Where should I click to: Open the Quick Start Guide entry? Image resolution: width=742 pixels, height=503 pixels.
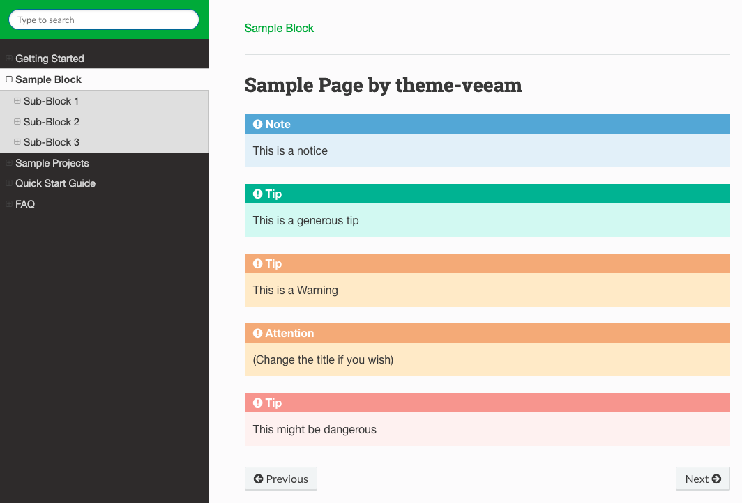[x=55, y=183]
